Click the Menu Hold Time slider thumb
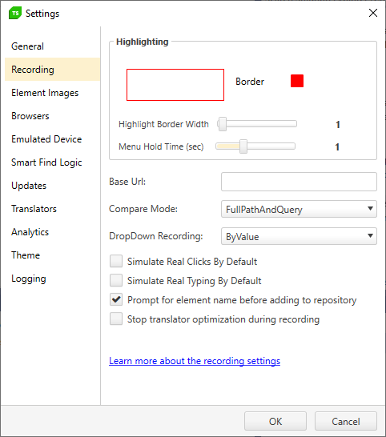This screenshot has height=437, width=386. [x=243, y=146]
